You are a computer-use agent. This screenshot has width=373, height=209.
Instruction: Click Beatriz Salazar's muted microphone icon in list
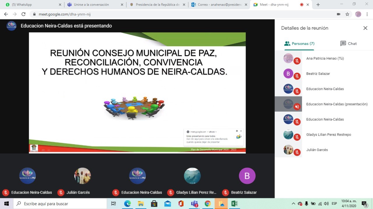coord(297,76)
